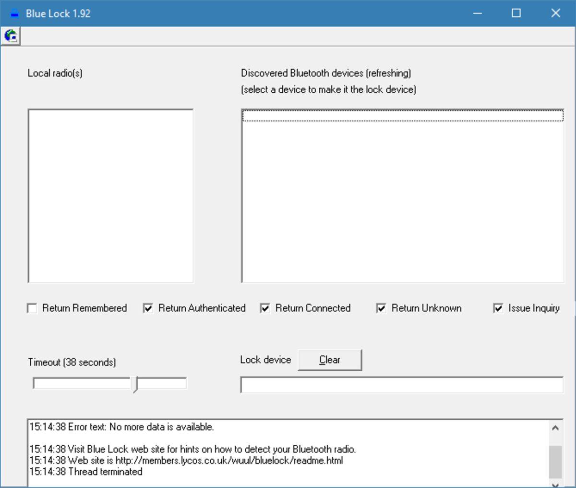
Task: Toggle the Return Unknown checkbox
Action: coord(381,308)
